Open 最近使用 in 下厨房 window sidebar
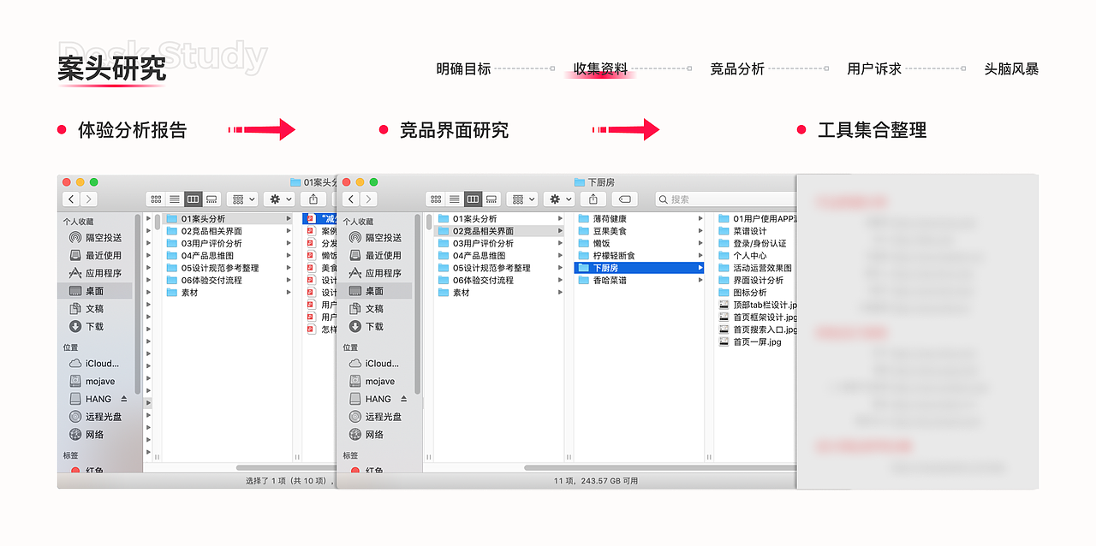The width and height of the screenshot is (1096, 546). tap(376, 255)
